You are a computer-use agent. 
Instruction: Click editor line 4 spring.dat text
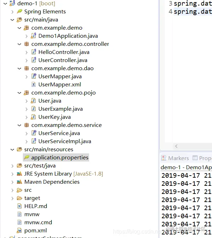(193, 12)
